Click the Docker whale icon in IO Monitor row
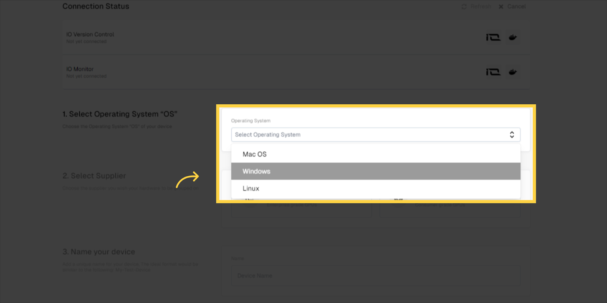This screenshot has width=607, height=303. [513, 72]
